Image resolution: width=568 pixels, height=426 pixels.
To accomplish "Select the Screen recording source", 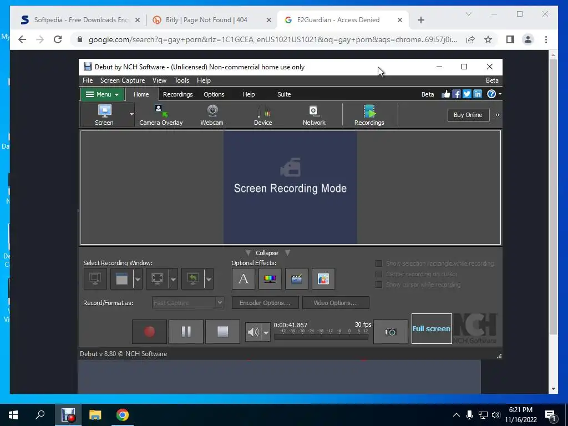I will [104, 115].
